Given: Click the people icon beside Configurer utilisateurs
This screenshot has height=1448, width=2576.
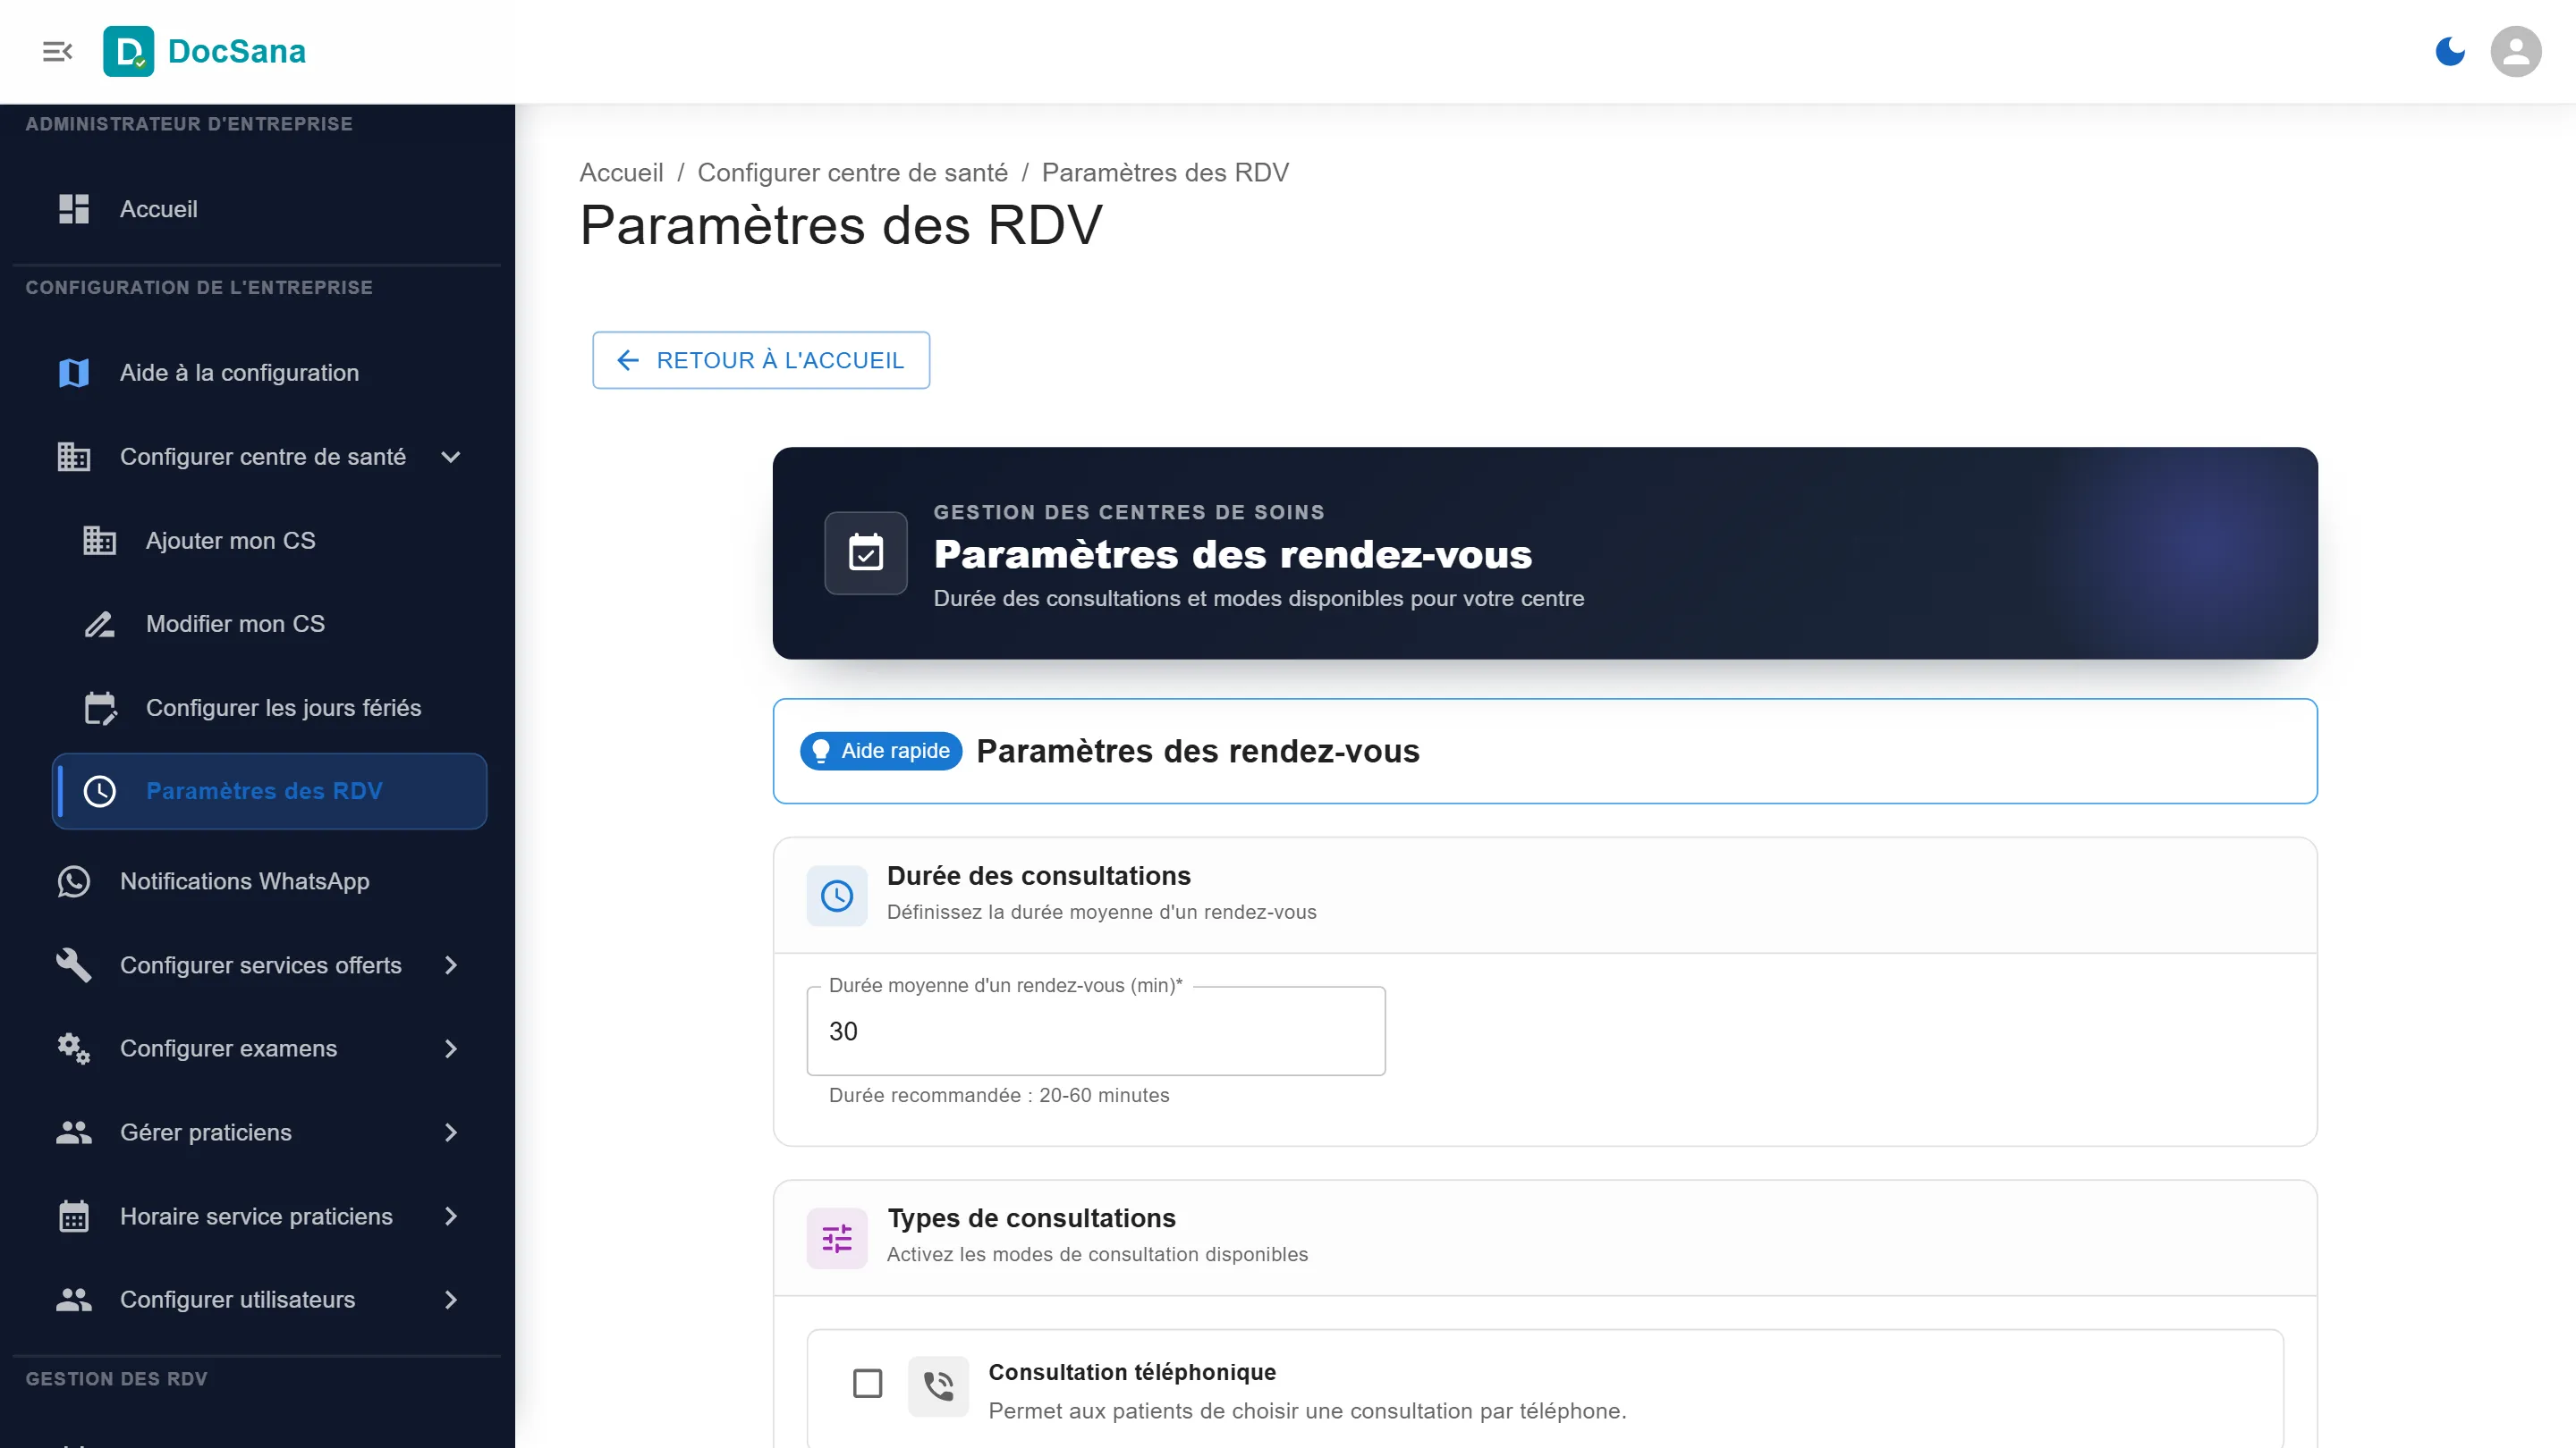Looking at the screenshot, I should [x=74, y=1299].
